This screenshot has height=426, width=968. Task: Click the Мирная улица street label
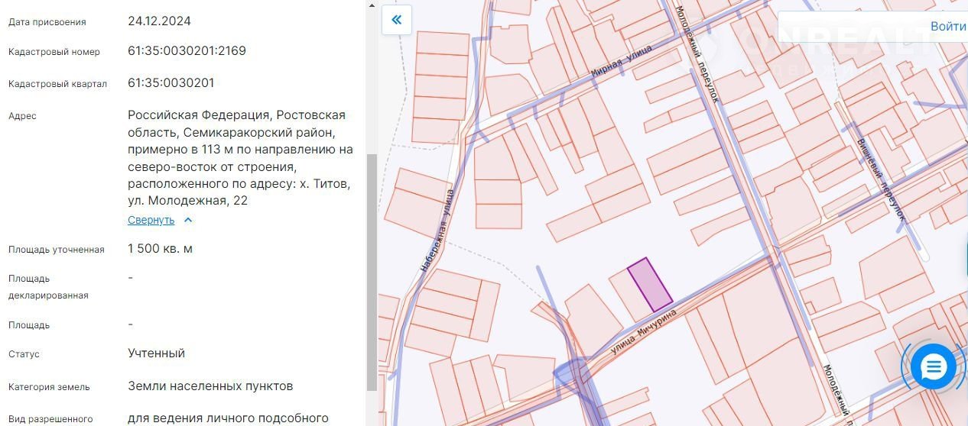(622, 62)
